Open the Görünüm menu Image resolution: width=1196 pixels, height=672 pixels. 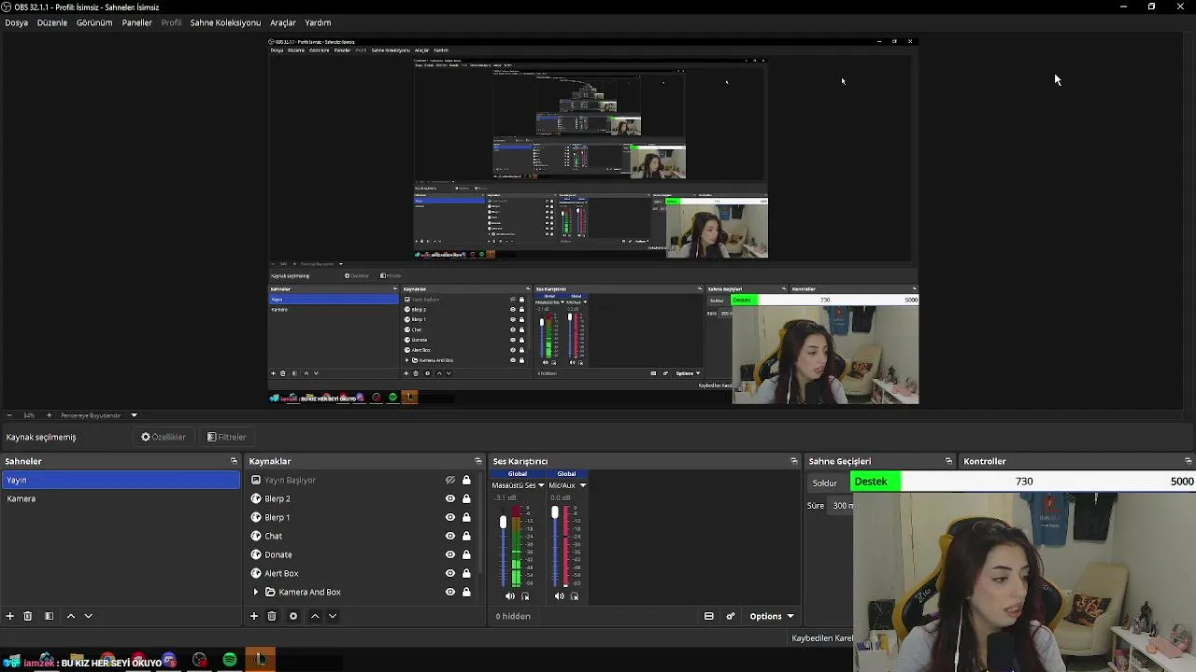(94, 22)
